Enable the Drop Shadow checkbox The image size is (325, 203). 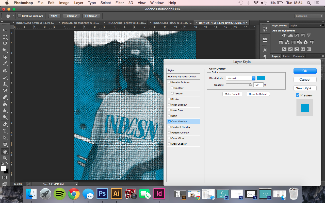pos(169,144)
